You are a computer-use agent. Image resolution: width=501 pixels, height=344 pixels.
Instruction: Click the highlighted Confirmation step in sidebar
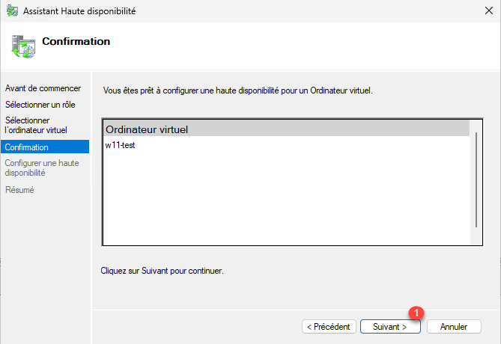tap(27, 147)
